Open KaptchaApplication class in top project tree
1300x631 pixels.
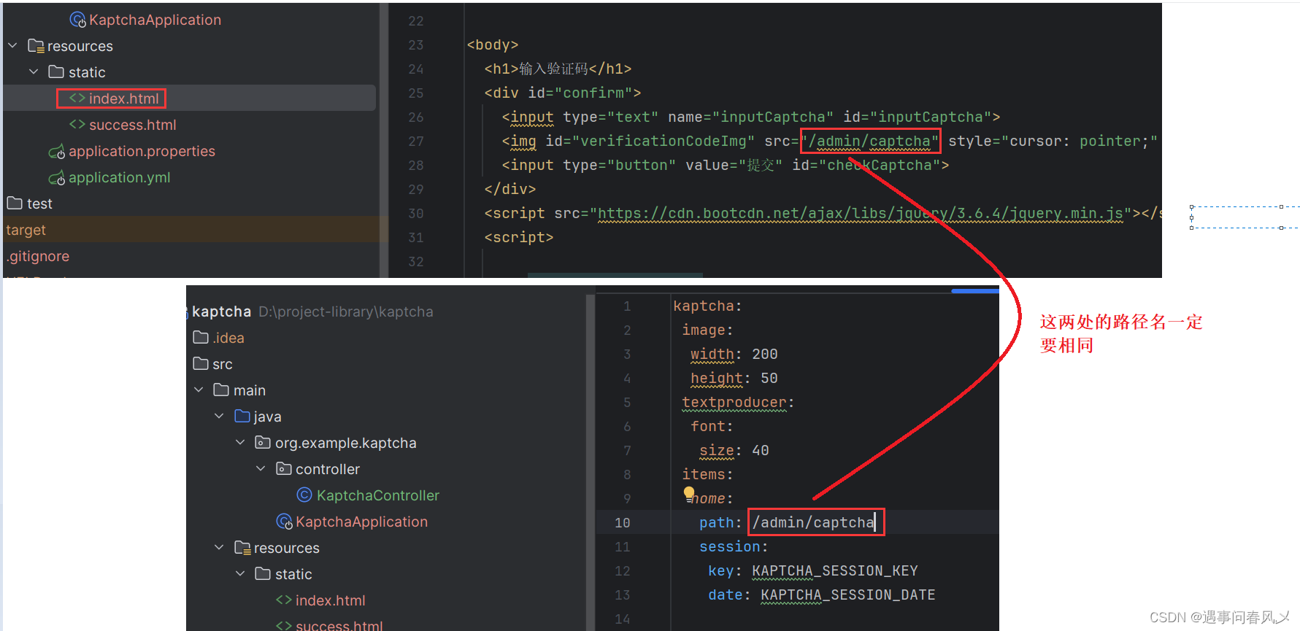155,20
